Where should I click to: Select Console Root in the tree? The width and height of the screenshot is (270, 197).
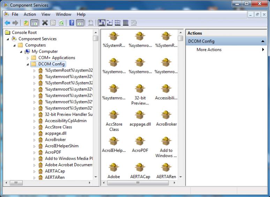pyautogui.click(x=24, y=32)
